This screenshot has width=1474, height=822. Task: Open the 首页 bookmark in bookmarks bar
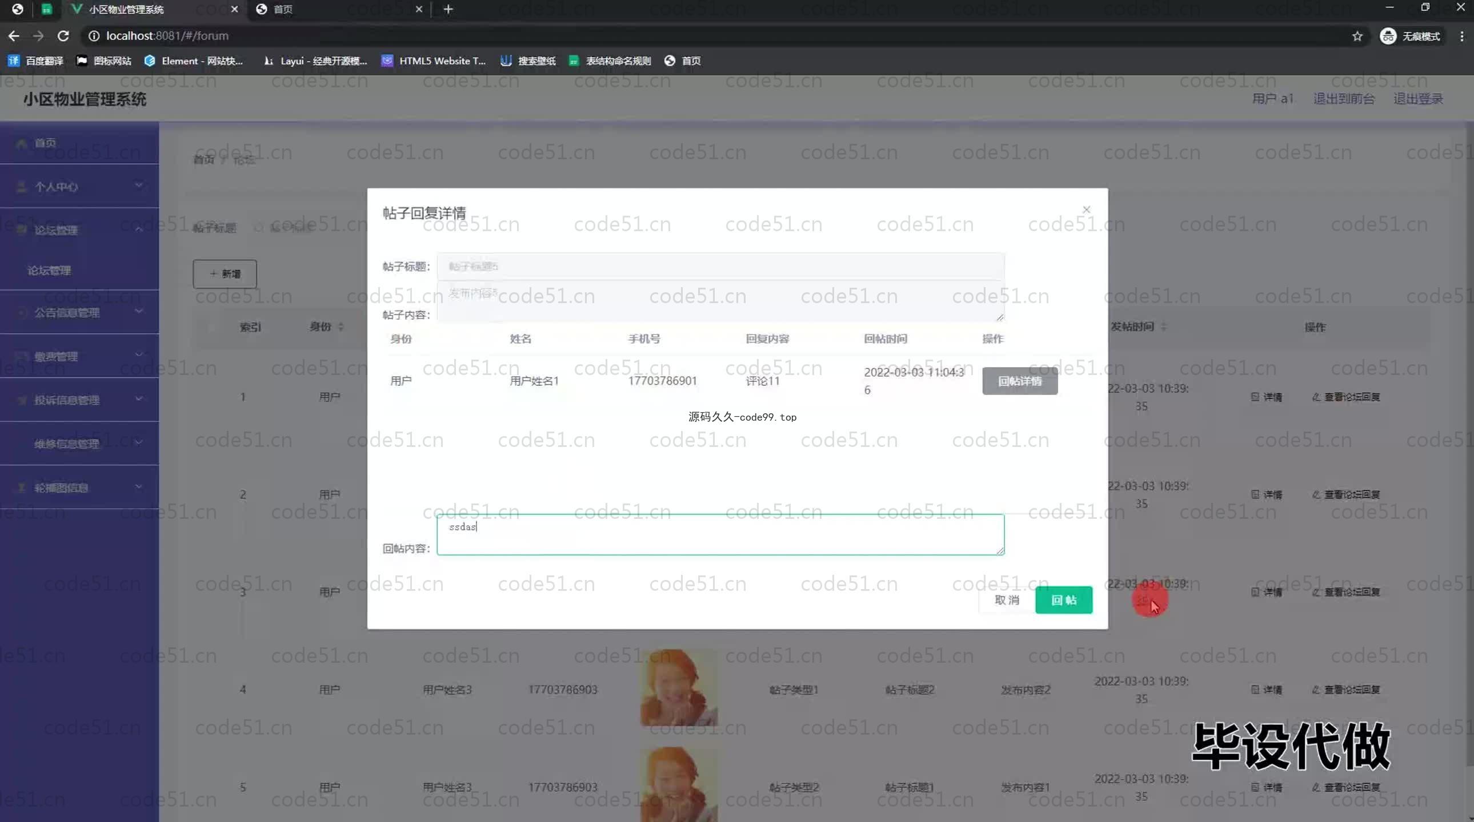(x=683, y=61)
